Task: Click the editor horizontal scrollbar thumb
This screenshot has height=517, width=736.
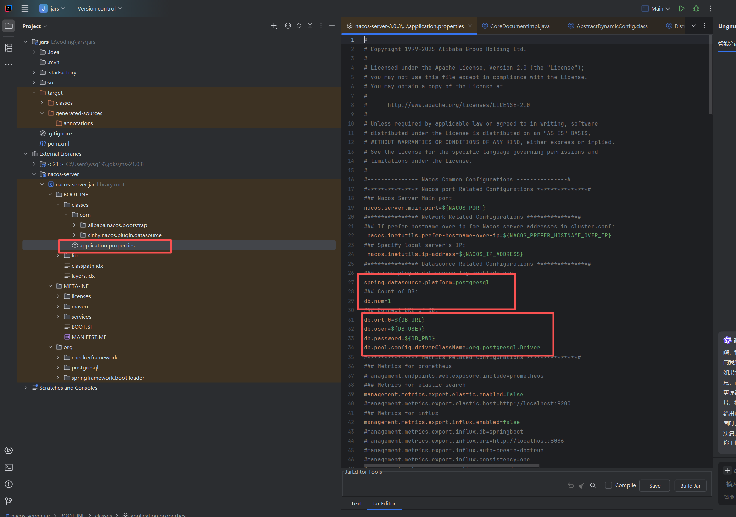Action: (x=452, y=466)
